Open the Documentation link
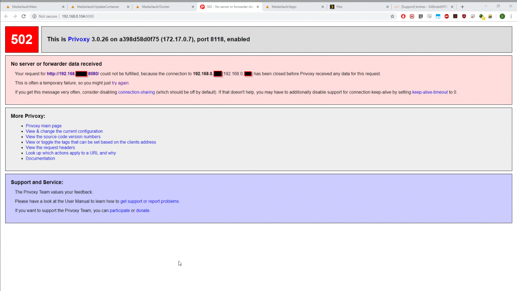Image resolution: width=517 pixels, height=291 pixels. pyautogui.click(x=40, y=159)
